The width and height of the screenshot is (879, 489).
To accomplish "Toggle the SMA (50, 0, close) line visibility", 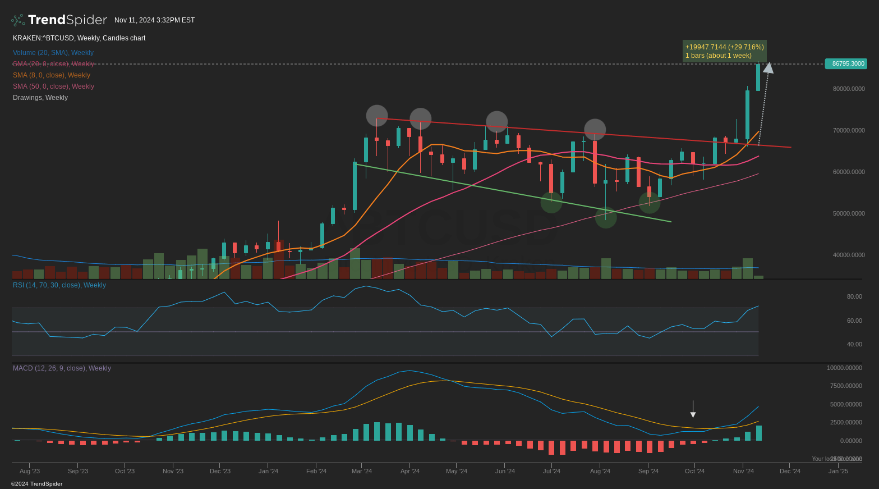I will click(x=53, y=86).
